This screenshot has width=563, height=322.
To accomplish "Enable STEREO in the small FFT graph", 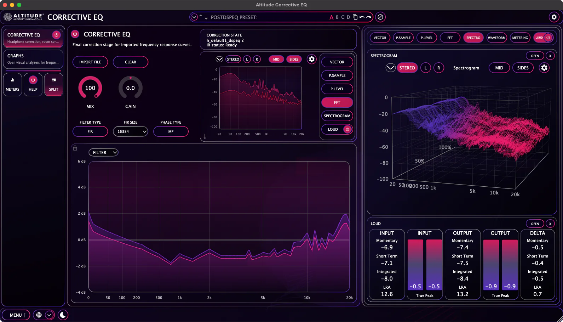I will tap(233, 59).
